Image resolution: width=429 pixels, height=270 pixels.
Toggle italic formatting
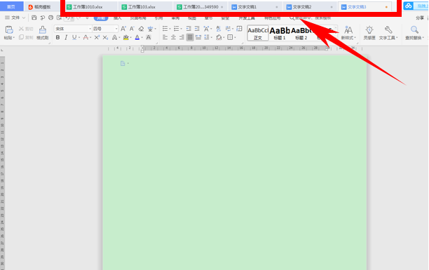pyautogui.click(x=66, y=37)
